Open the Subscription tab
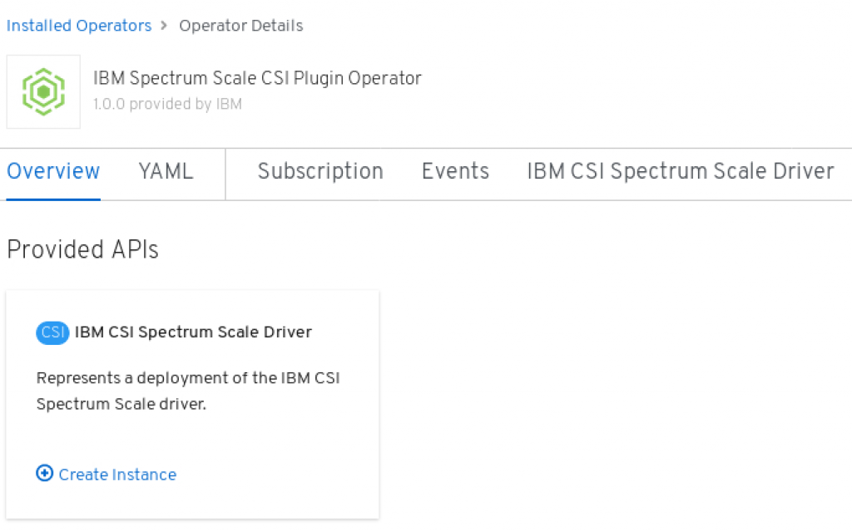The width and height of the screenshot is (852, 531). click(x=320, y=171)
